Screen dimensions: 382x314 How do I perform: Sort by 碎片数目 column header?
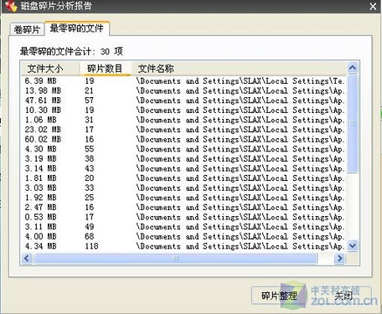coord(106,69)
